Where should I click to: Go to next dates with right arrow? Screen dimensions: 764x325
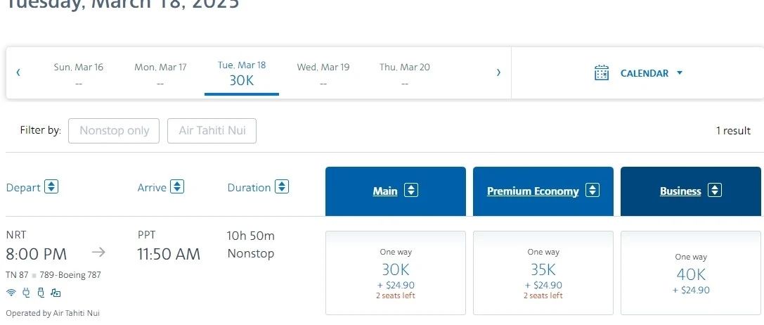click(498, 72)
